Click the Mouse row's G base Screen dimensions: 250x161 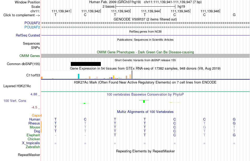204,127
